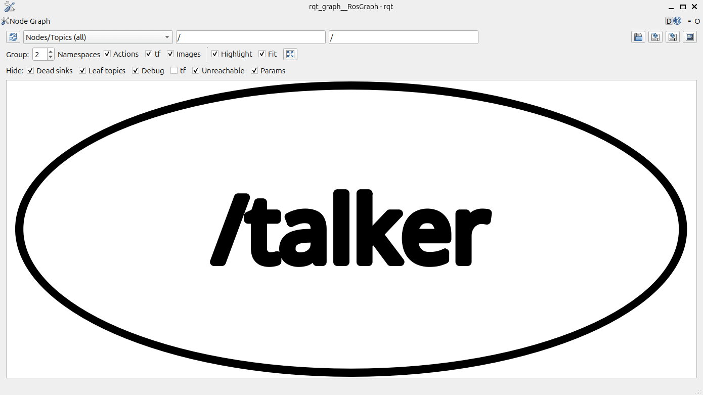The image size is (703, 395).
Task: Save graph as image
Action: pos(690,37)
